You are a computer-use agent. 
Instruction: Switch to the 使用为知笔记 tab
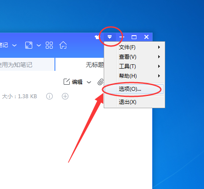coord(27,64)
